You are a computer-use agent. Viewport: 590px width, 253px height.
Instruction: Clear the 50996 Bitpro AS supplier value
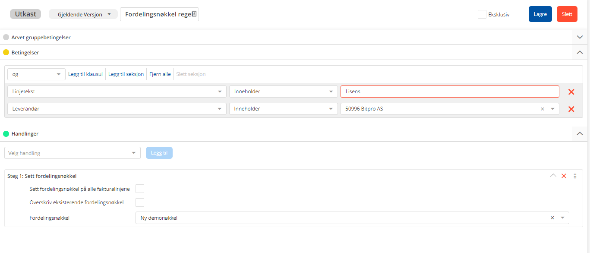[543, 109]
